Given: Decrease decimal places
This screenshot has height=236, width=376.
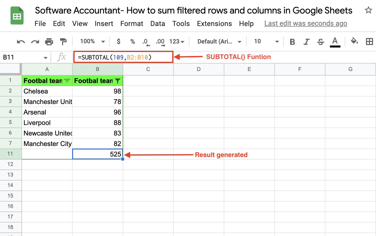Looking at the screenshot, I should [x=146, y=42].
